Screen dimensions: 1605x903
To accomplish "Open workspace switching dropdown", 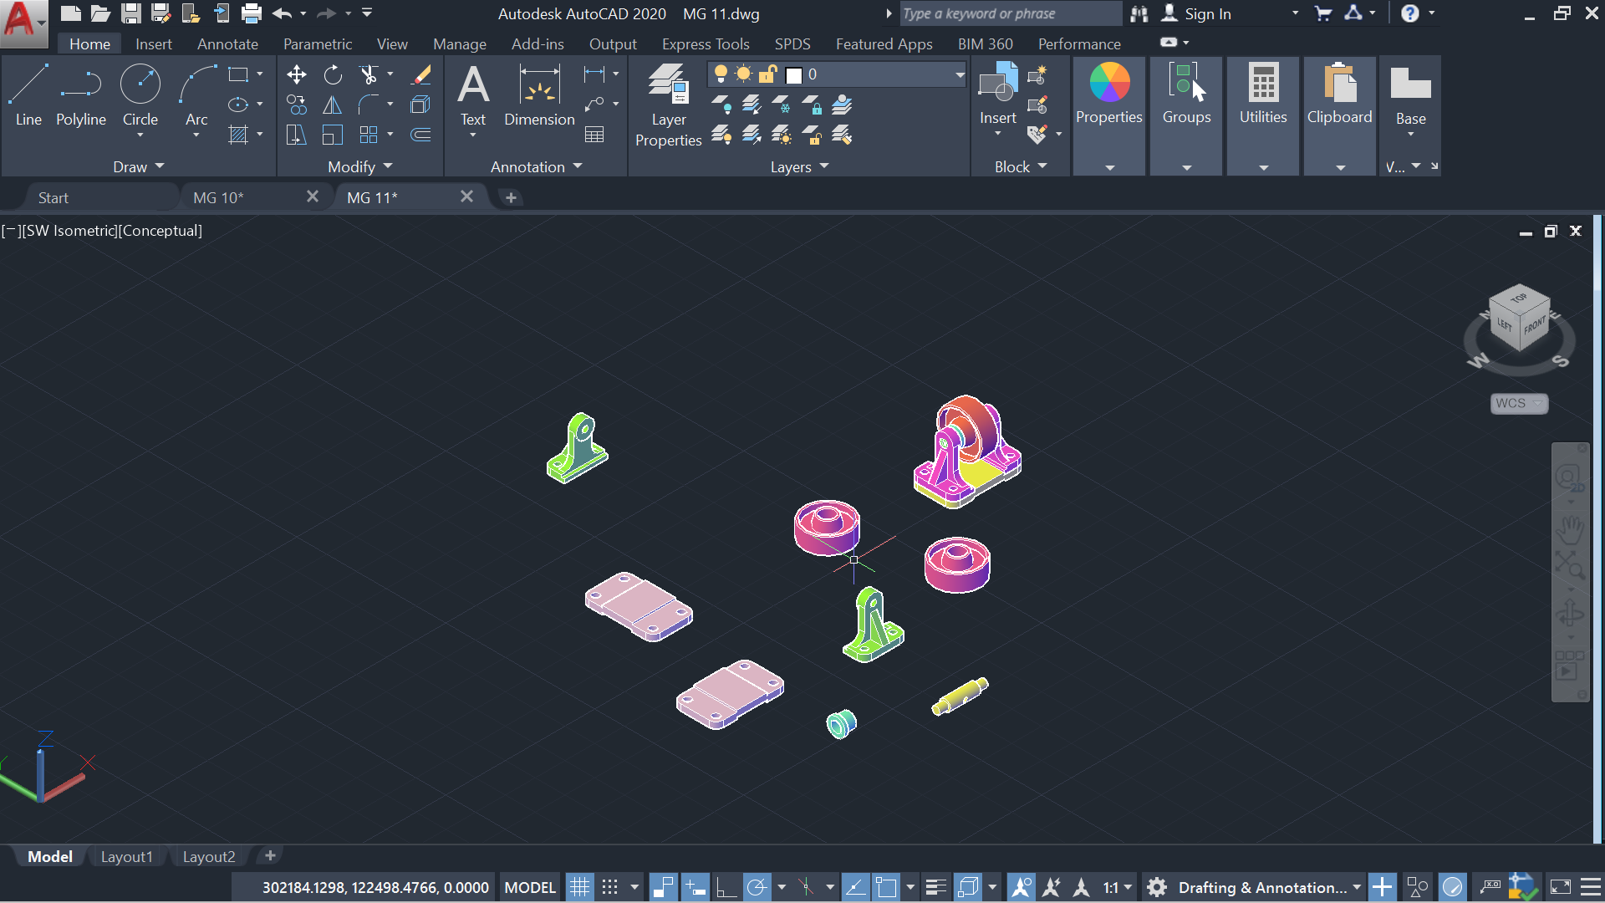I will pos(1356,887).
